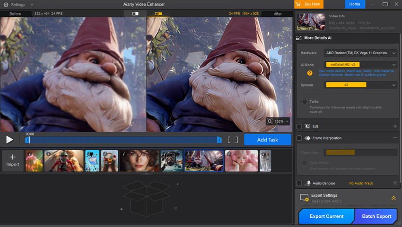Click the Buy Now button
Viewport: 402px width, 227px height.
click(x=309, y=4)
